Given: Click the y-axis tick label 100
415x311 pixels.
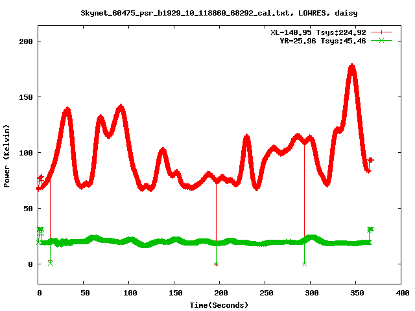Looking at the screenshot, I should click(x=26, y=153).
